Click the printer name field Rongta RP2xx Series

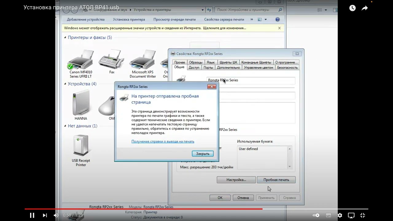click(251, 80)
